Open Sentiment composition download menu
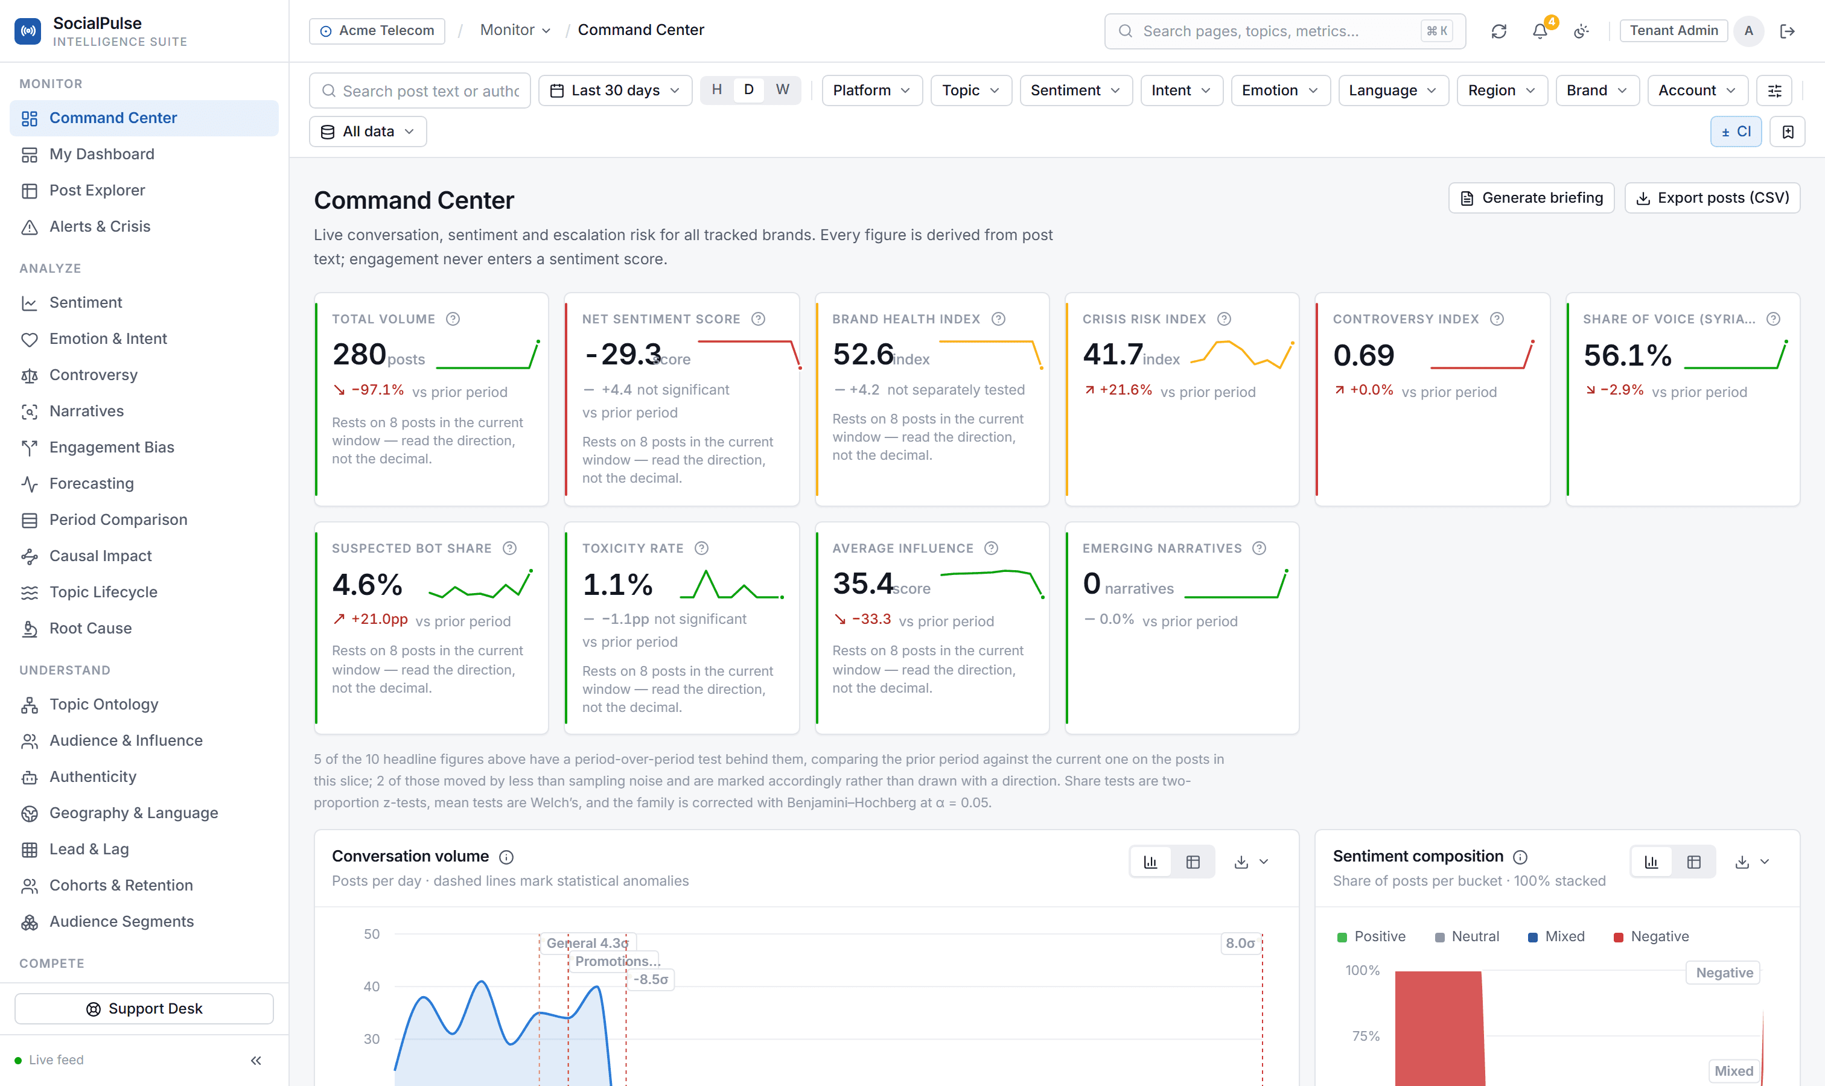This screenshot has height=1086, width=1825. [x=1752, y=862]
